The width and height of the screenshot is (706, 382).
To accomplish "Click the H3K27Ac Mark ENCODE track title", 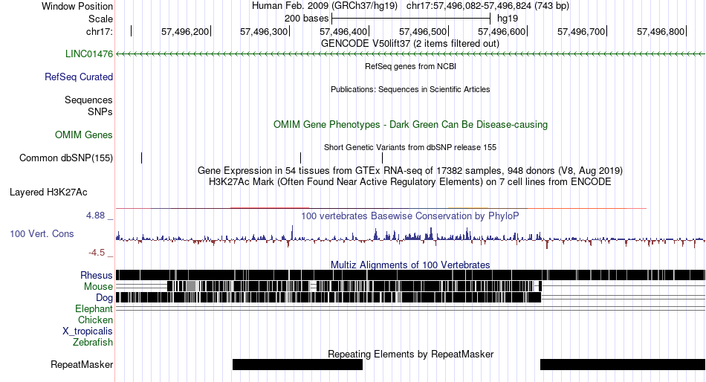I will click(410, 182).
